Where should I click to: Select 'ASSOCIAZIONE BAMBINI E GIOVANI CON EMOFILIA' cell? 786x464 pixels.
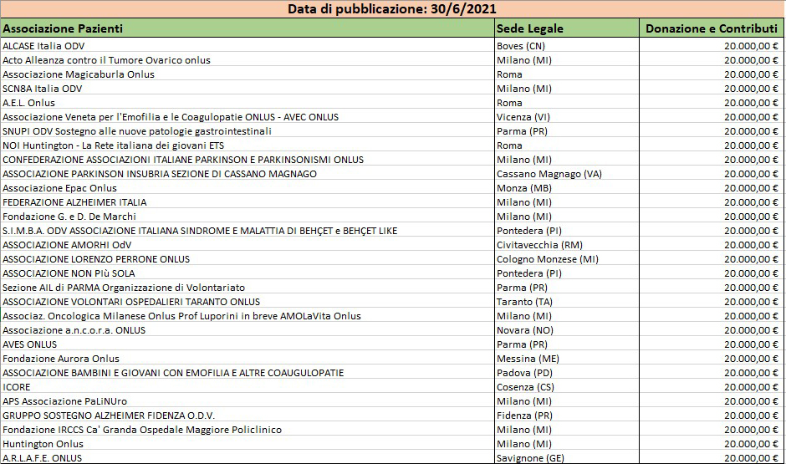point(248,373)
